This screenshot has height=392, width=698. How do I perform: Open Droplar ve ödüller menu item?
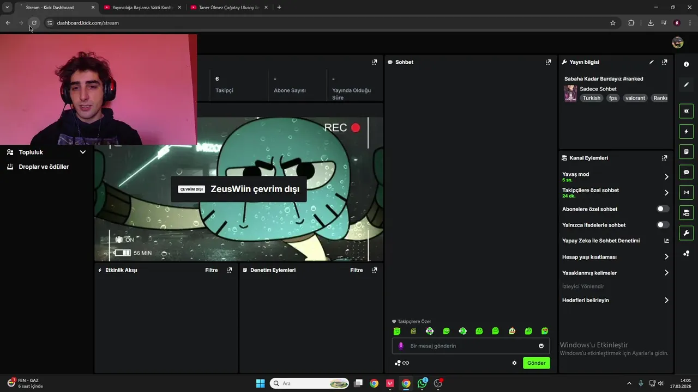44,167
